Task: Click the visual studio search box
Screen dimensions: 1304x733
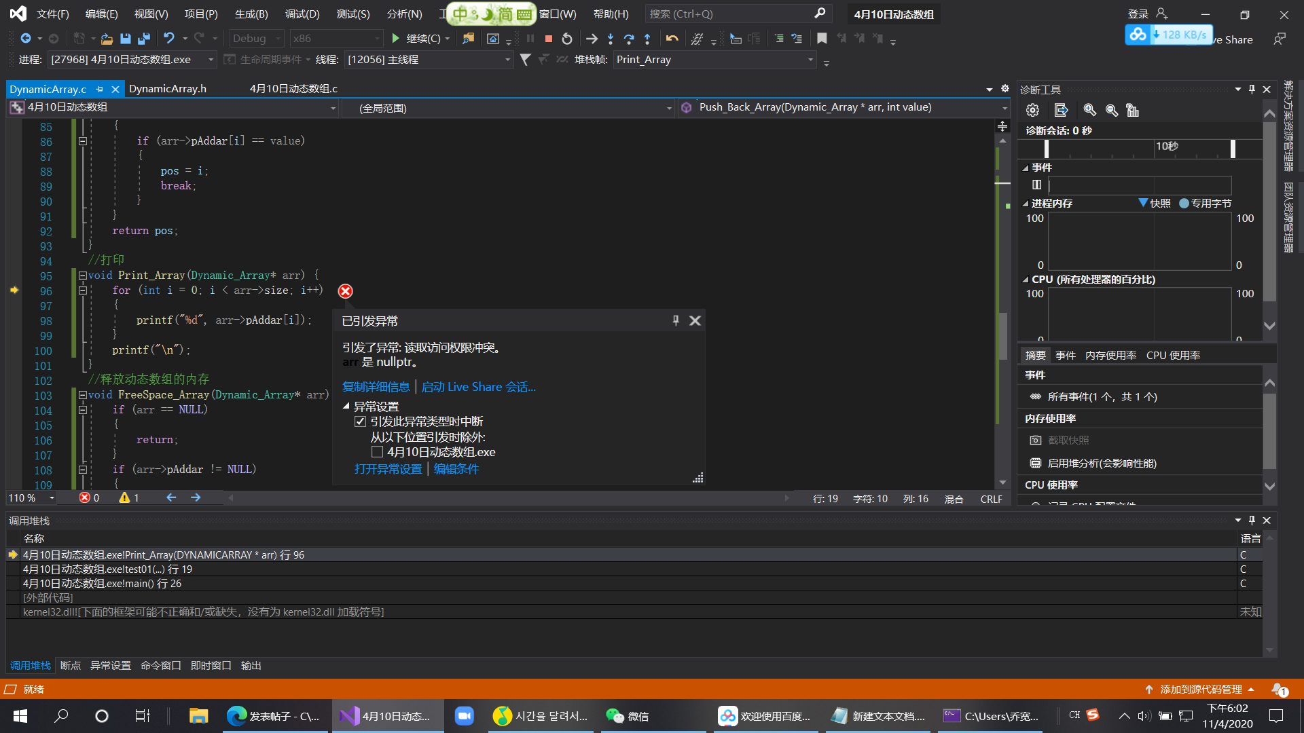Action: coord(737,14)
